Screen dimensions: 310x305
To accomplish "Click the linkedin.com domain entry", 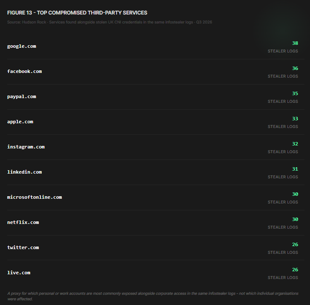I will point(25,172).
